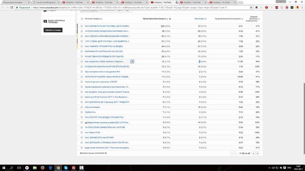Toggle the select-all checkbox in table header

pos(82,19)
